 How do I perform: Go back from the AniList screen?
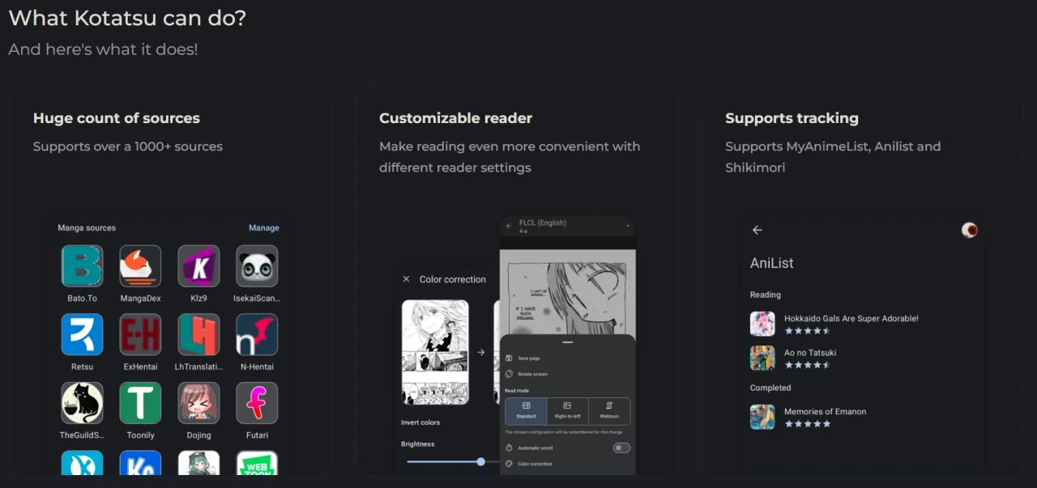[x=757, y=230]
